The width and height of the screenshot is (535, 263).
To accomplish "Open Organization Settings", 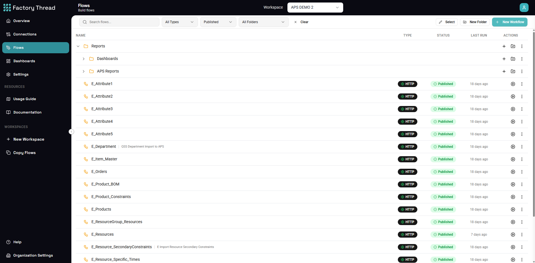I will (x=36, y=255).
